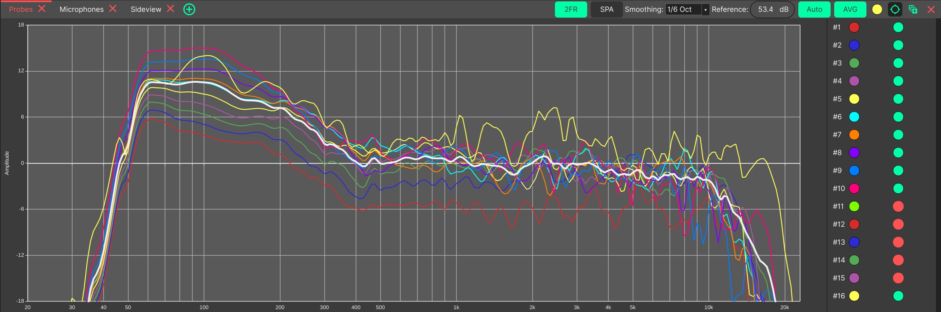Toggle visibility of probe #16
This screenshot has height=312, width=941.
tap(898, 296)
